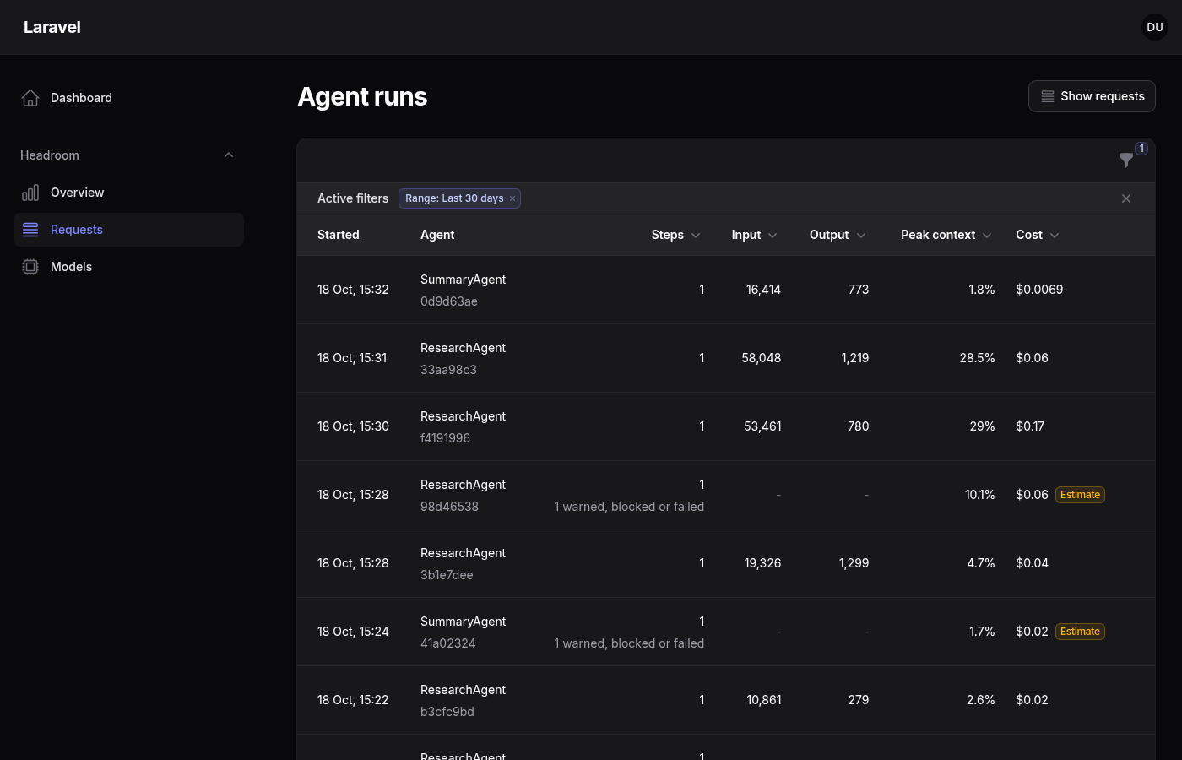The height and width of the screenshot is (760, 1182).
Task: Sort by the Input column
Action: [x=754, y=235]
